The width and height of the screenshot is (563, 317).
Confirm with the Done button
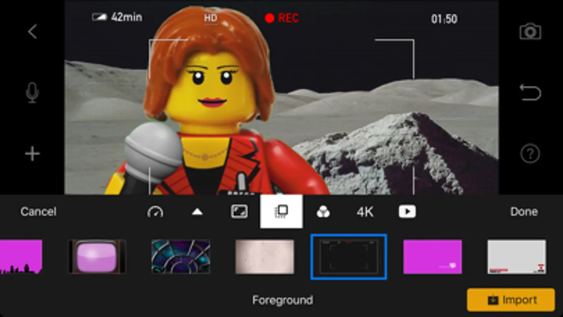[x=524, y=212]
